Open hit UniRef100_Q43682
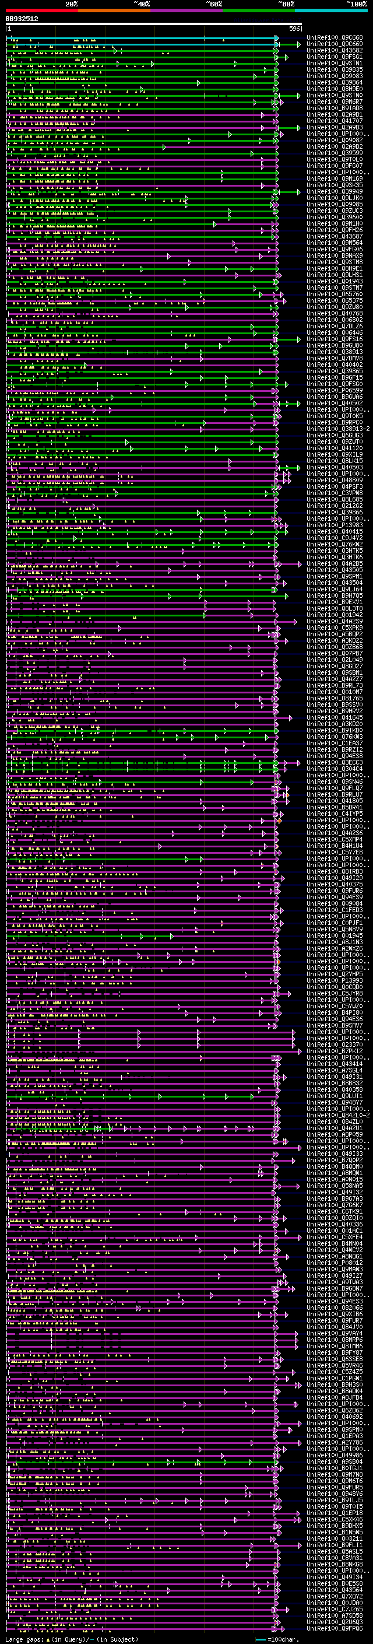The image size is (373, 1644). (335, 50)
